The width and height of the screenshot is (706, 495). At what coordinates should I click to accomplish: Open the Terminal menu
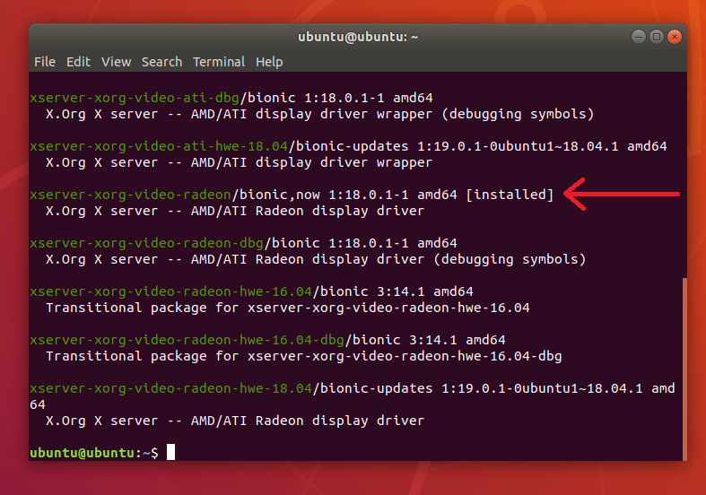(x=219, y=62)
